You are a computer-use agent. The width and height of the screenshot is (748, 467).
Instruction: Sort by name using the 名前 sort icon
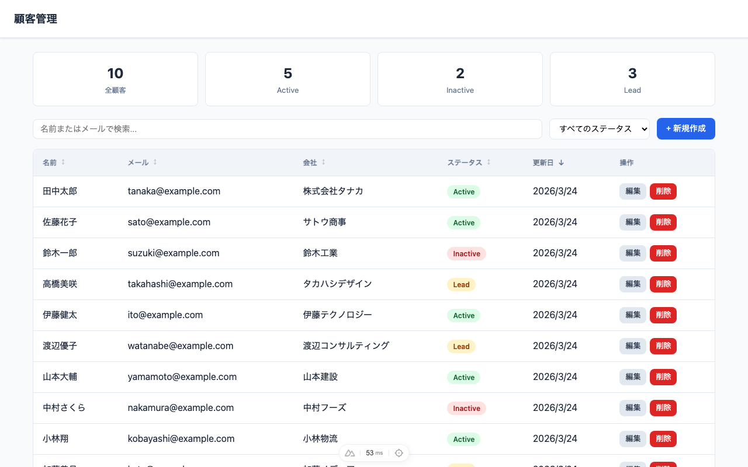[x=63, y=162]
